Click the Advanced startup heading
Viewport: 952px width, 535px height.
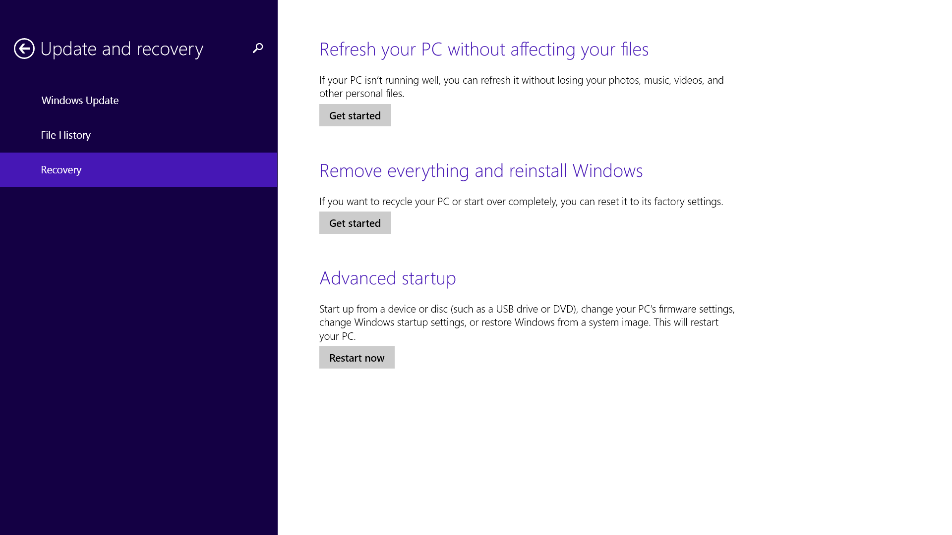[387, 278]
